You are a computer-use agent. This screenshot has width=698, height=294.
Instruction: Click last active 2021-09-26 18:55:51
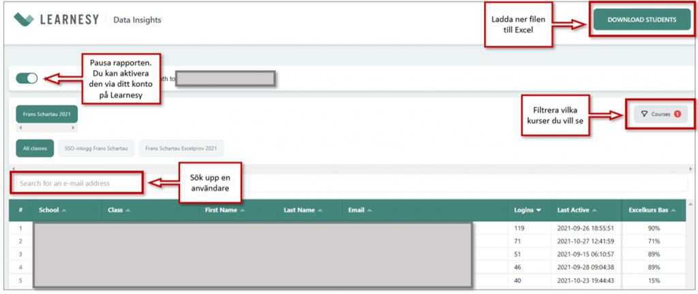point(586,228)
